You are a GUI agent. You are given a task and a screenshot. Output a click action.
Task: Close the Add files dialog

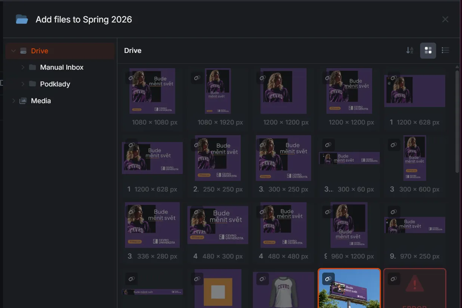(x=445, y=19)
